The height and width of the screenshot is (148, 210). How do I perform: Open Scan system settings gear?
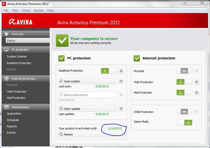click(121, 81)
